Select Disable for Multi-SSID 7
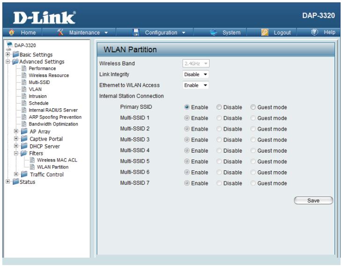Viewport: 342px width, 266px height. (219, 183)
